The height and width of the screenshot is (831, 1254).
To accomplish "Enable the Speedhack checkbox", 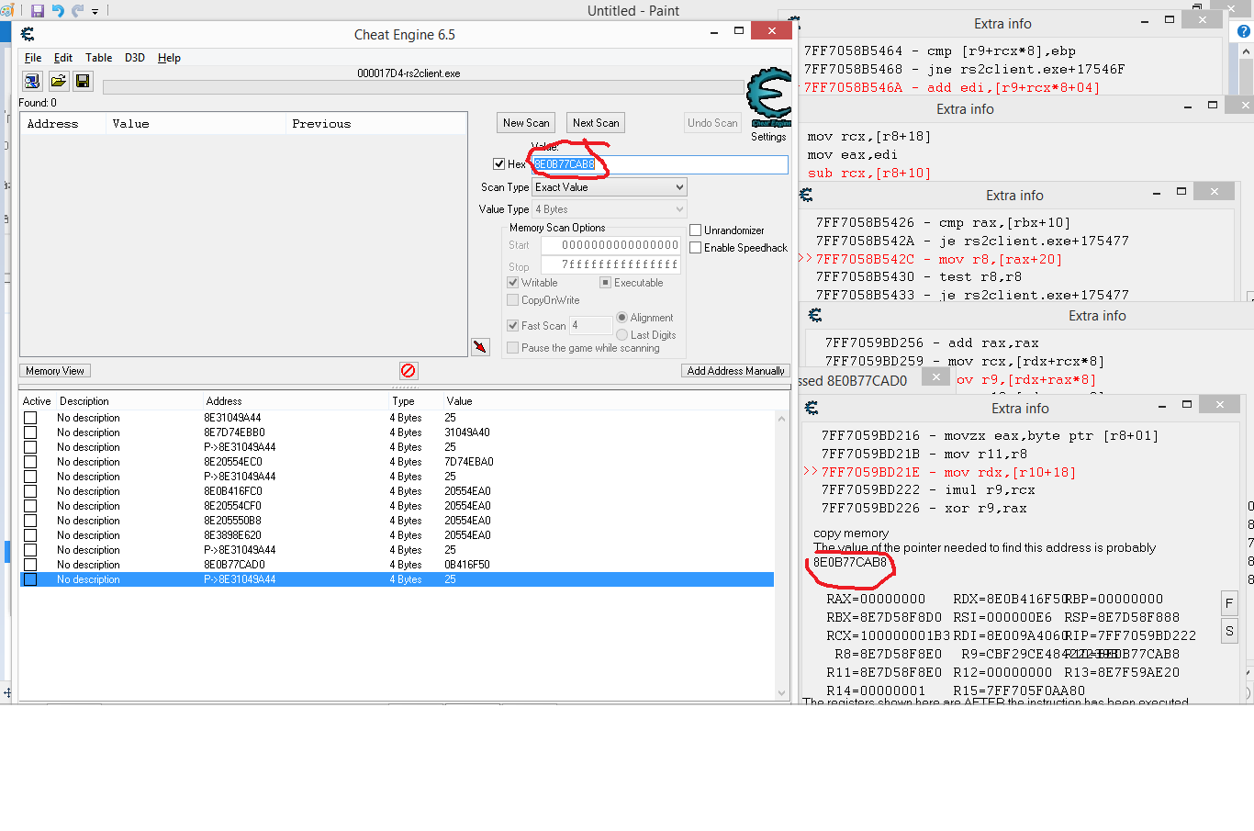I will (696, 248).
